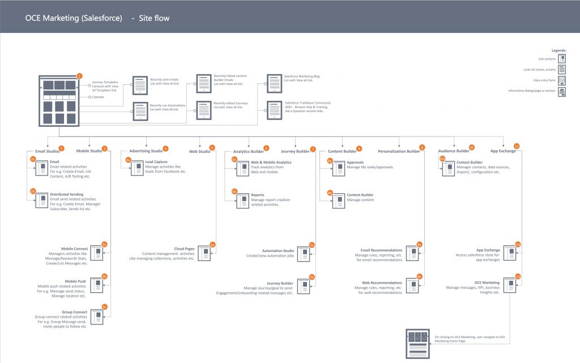Click the On clicking on OCE Marketing note
Image resolution: width=580 pixels, height=363 pixels.
(470, 339)
